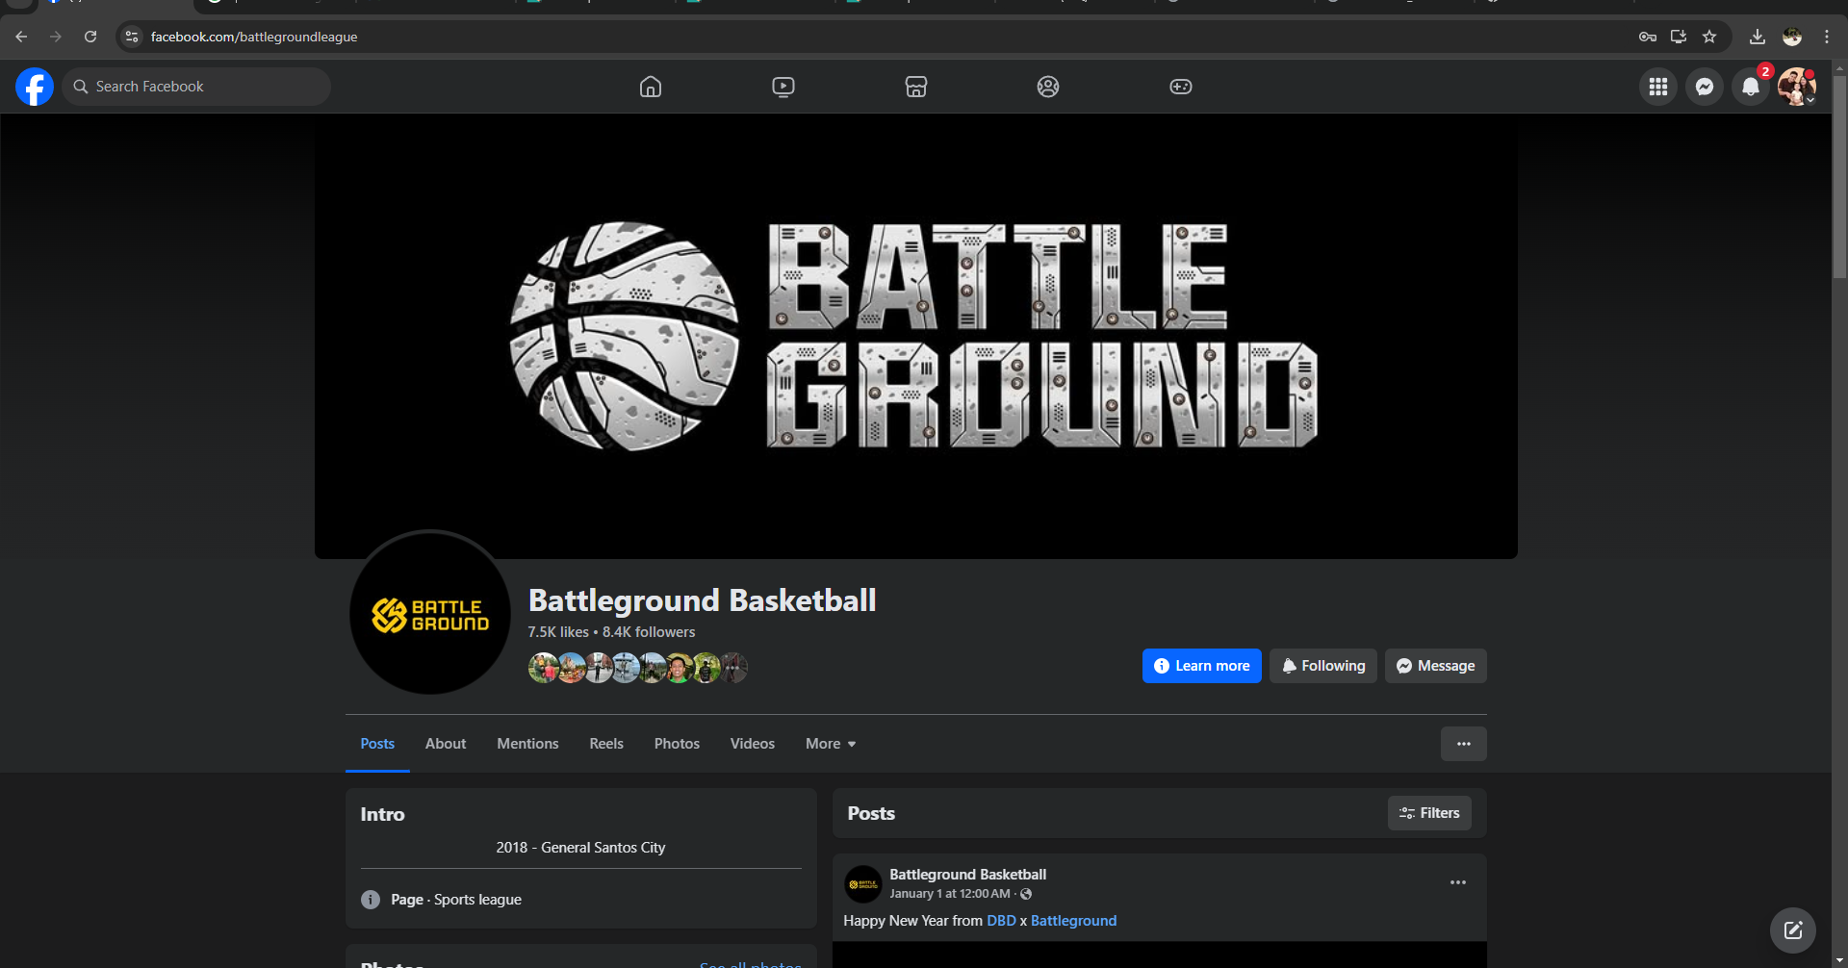
Task: Click the DBD link in the post
Action: tap(1001, 921)
